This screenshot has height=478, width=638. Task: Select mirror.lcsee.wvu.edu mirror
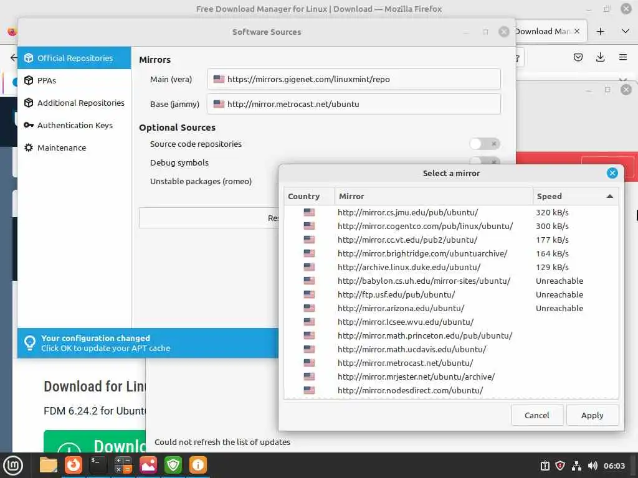(x=451, y=322)
